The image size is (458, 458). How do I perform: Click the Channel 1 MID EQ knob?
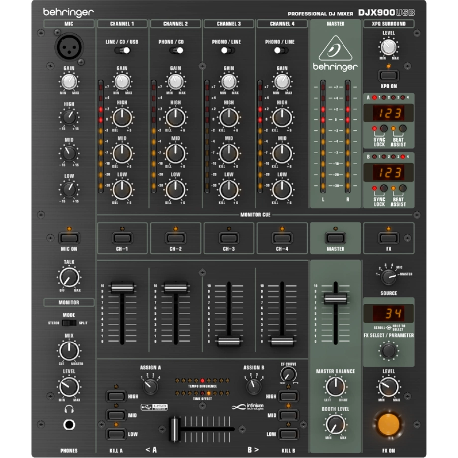[x=122, y=153]
